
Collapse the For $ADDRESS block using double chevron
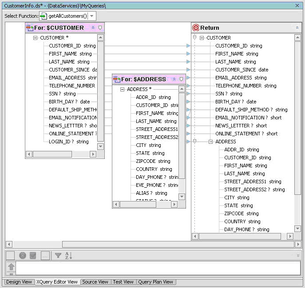click(174, 79)
